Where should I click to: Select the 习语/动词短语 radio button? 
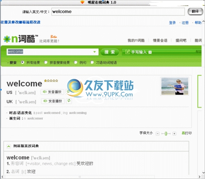point(92,62)
